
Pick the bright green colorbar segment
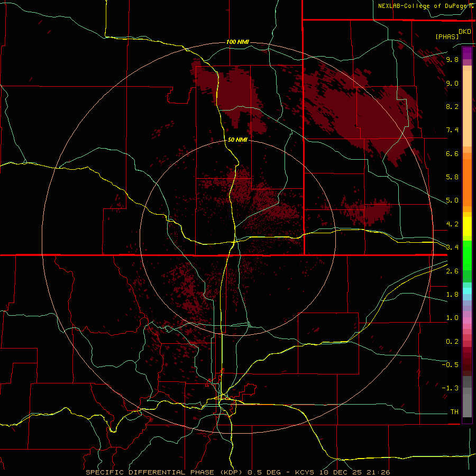pos(467,255)
